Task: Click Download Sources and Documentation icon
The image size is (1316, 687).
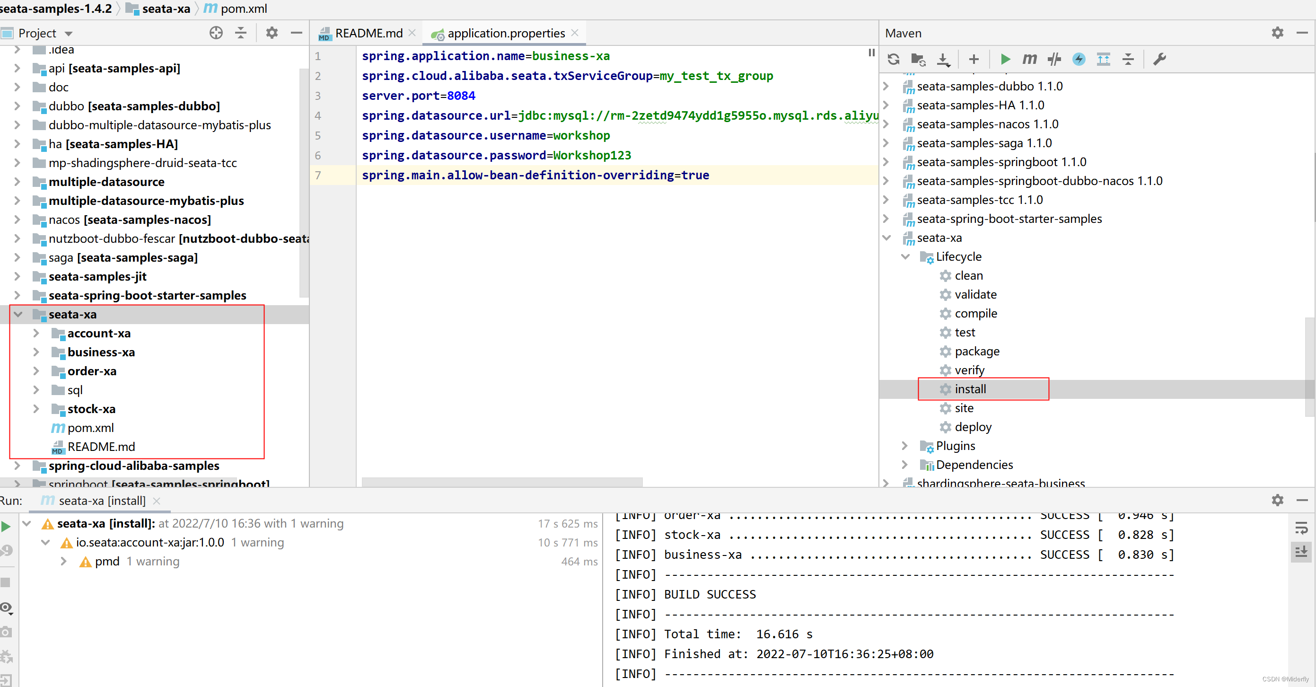Action: (943, 59)
